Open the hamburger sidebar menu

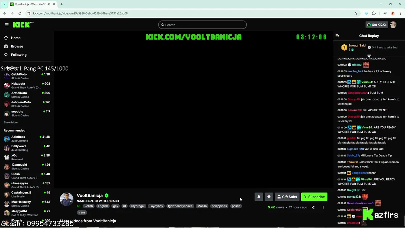pyautogui.click(x=7, y=25)
